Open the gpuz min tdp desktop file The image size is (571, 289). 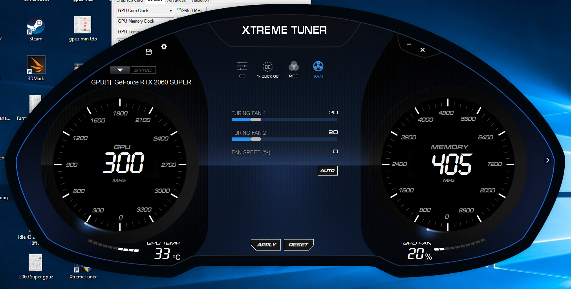[x=82, y=29]
